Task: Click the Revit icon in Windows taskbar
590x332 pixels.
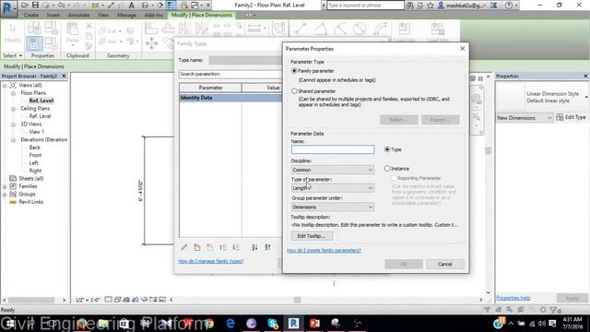Action: (x=293, y=323)
